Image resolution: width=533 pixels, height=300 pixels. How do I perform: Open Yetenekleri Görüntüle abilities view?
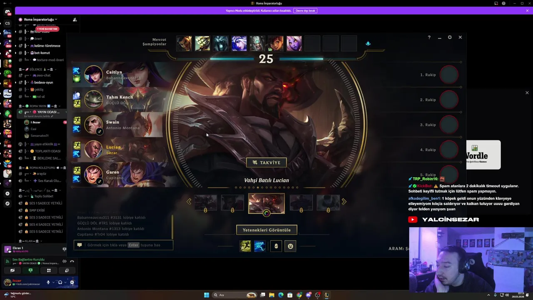point(266,230)
